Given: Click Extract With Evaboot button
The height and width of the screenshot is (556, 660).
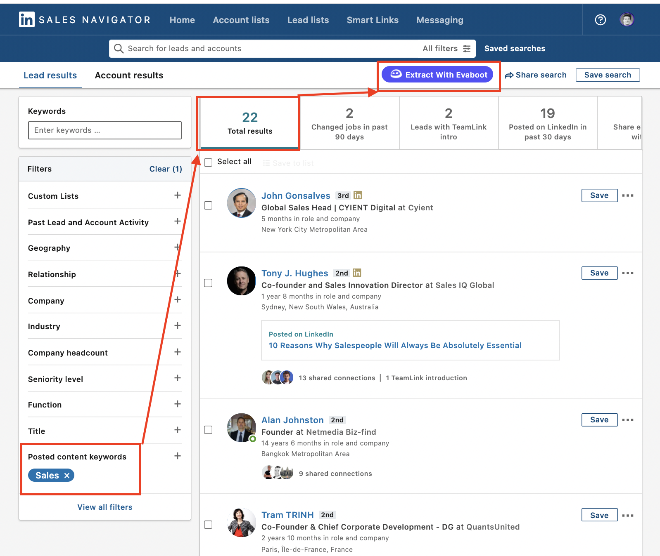Looking at the screenshot, I should [x=437, y=75].
